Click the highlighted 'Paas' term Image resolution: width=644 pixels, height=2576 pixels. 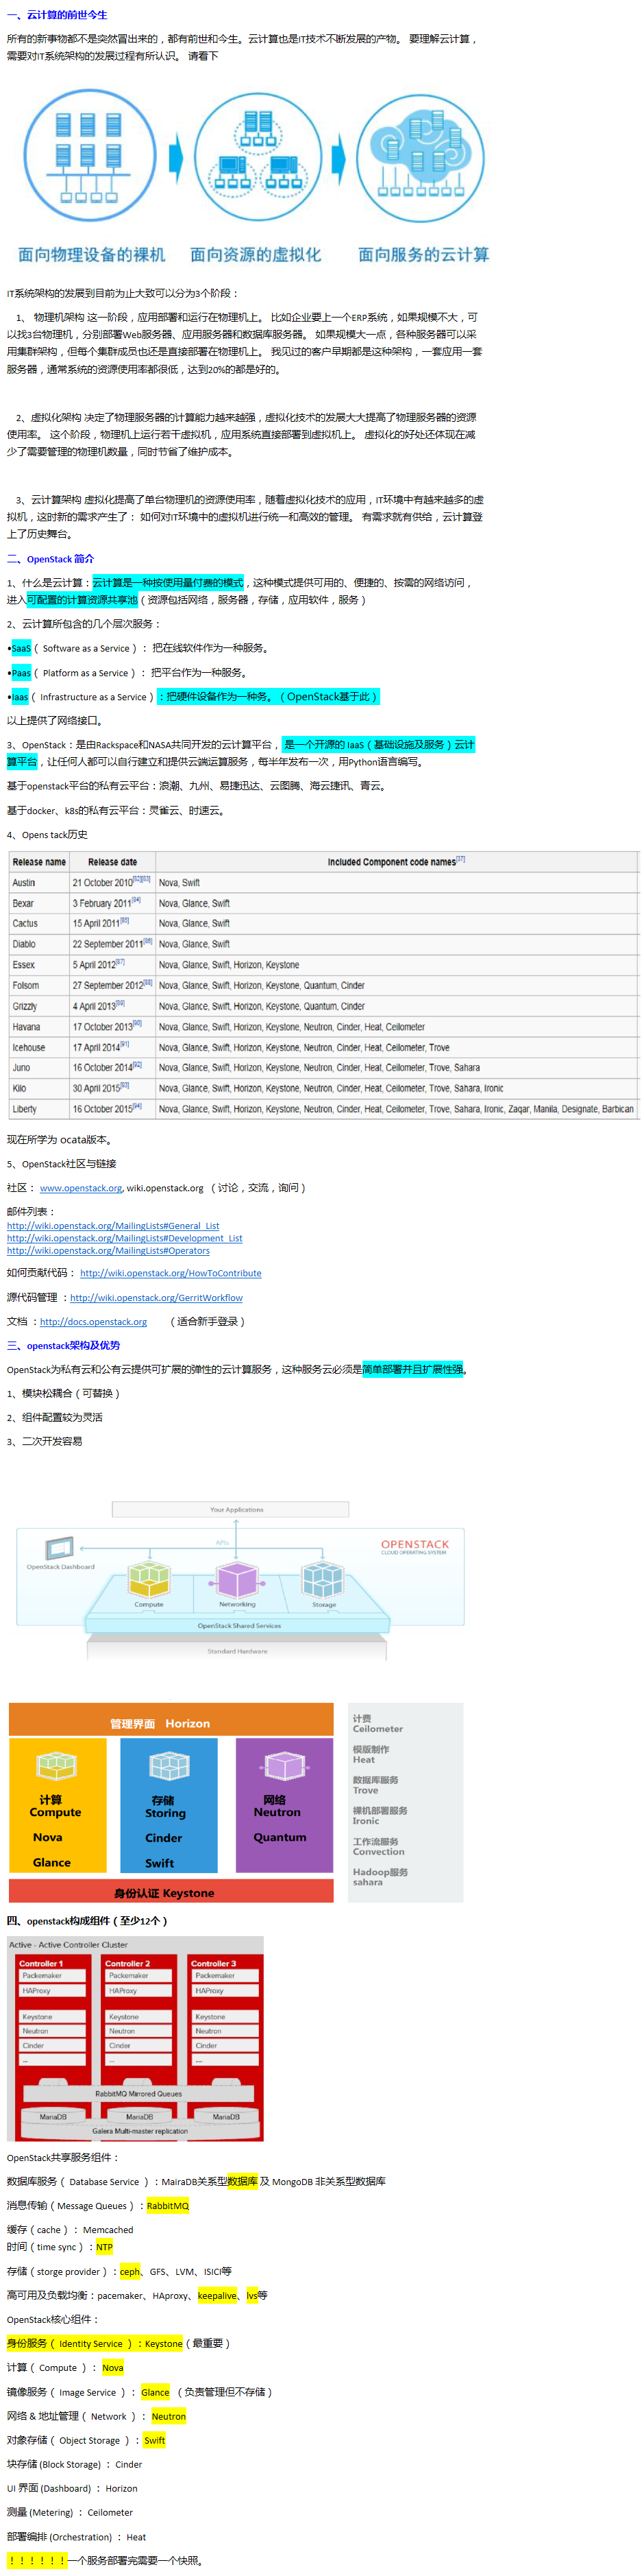pyautogui.click(x=21, y=673)
